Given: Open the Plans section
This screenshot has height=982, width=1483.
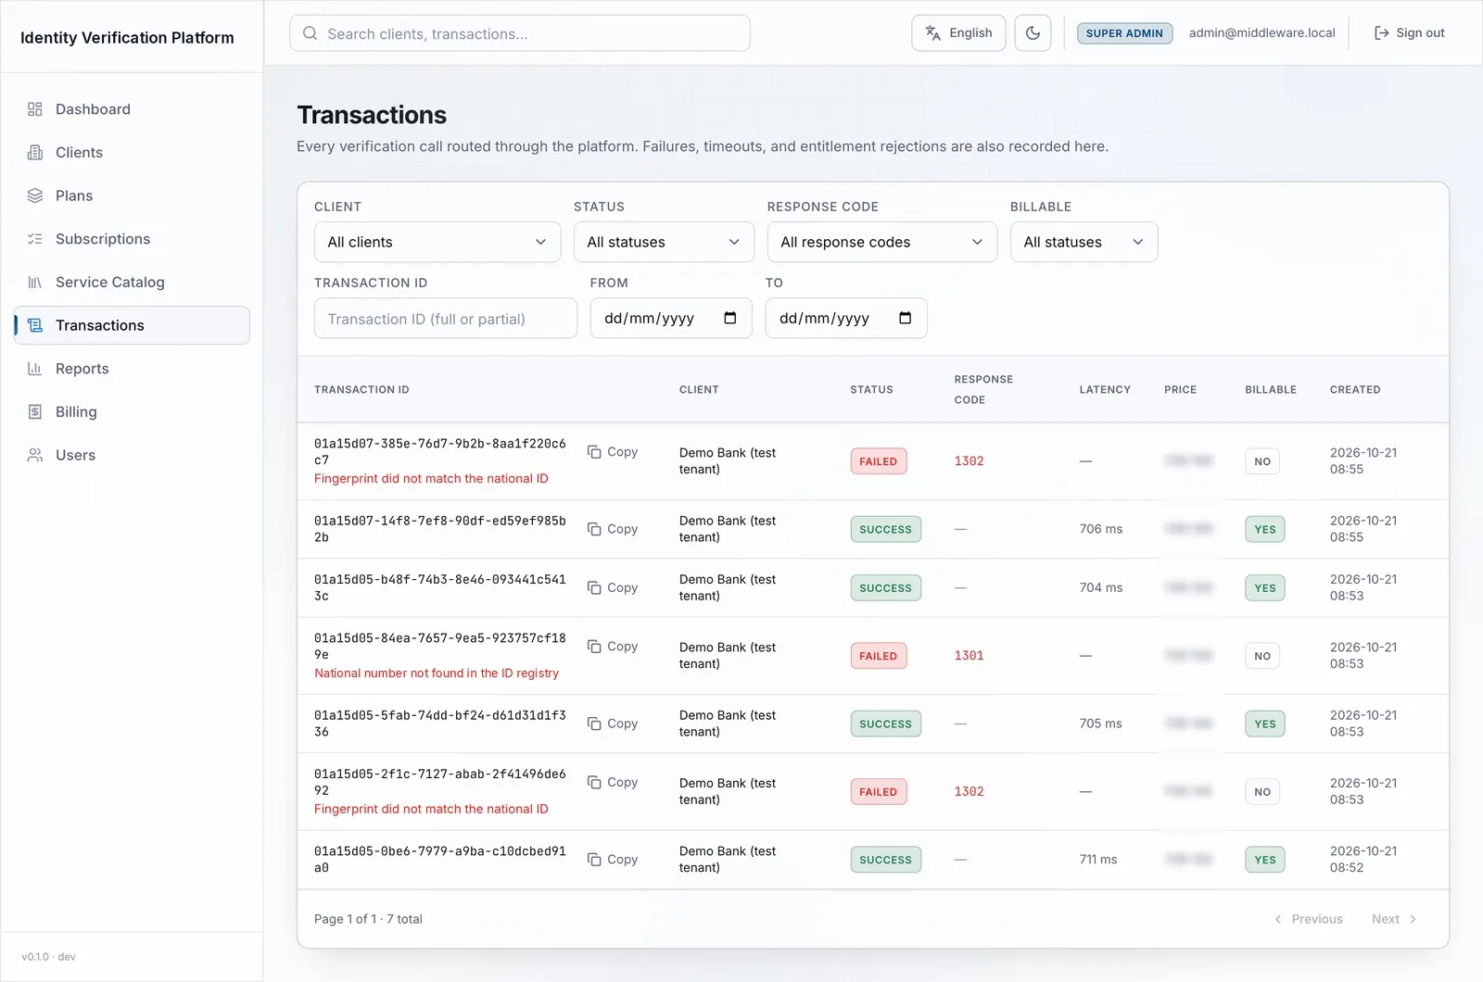Looking at the screenshot, I should point(132,195).
